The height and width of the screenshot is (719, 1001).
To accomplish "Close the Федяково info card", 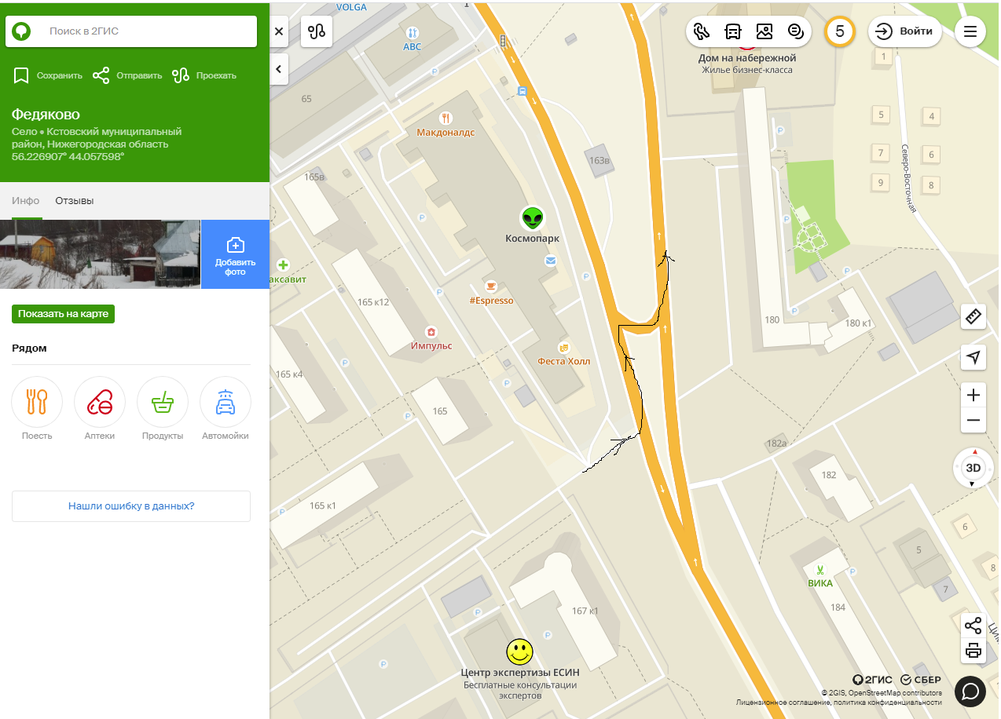I will (x=279, y=31).
